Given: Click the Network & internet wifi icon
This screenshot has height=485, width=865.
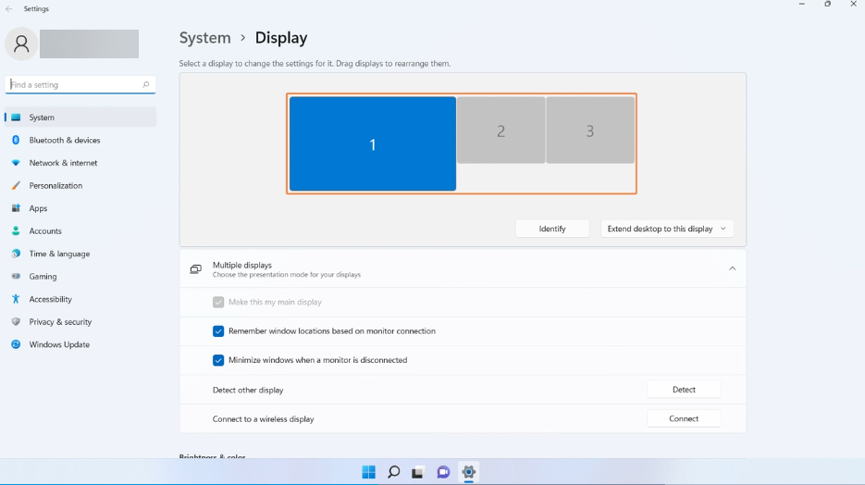Looking at the screenshot, I should (x=16, y=163).
